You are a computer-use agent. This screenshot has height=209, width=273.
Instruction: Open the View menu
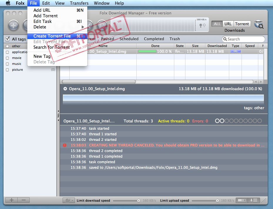tap(60, 3)
